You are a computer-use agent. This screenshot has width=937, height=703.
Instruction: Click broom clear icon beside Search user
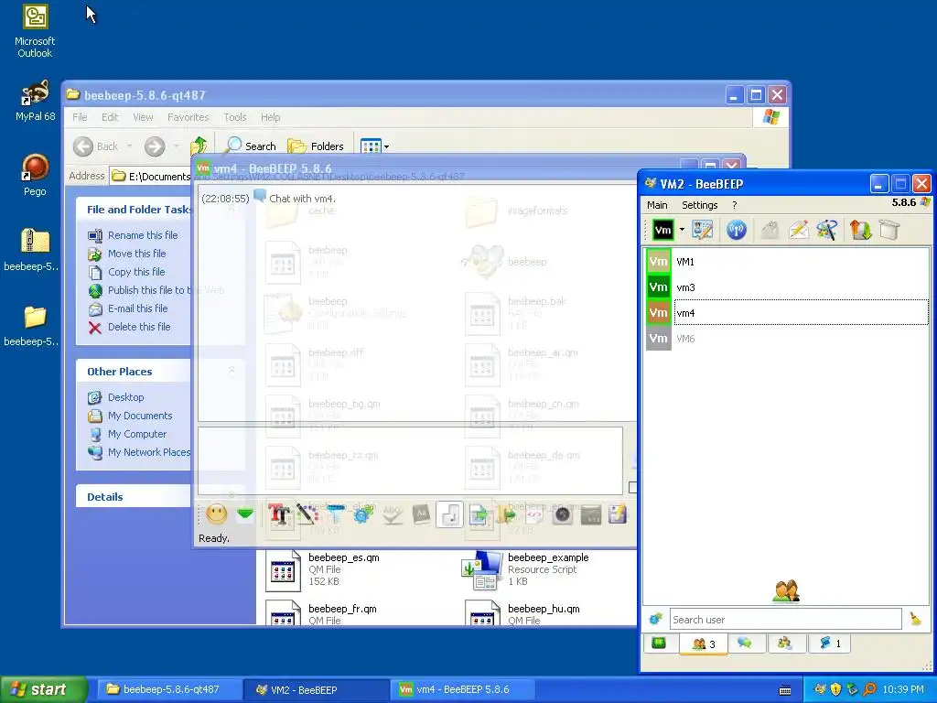coord(915,620)
